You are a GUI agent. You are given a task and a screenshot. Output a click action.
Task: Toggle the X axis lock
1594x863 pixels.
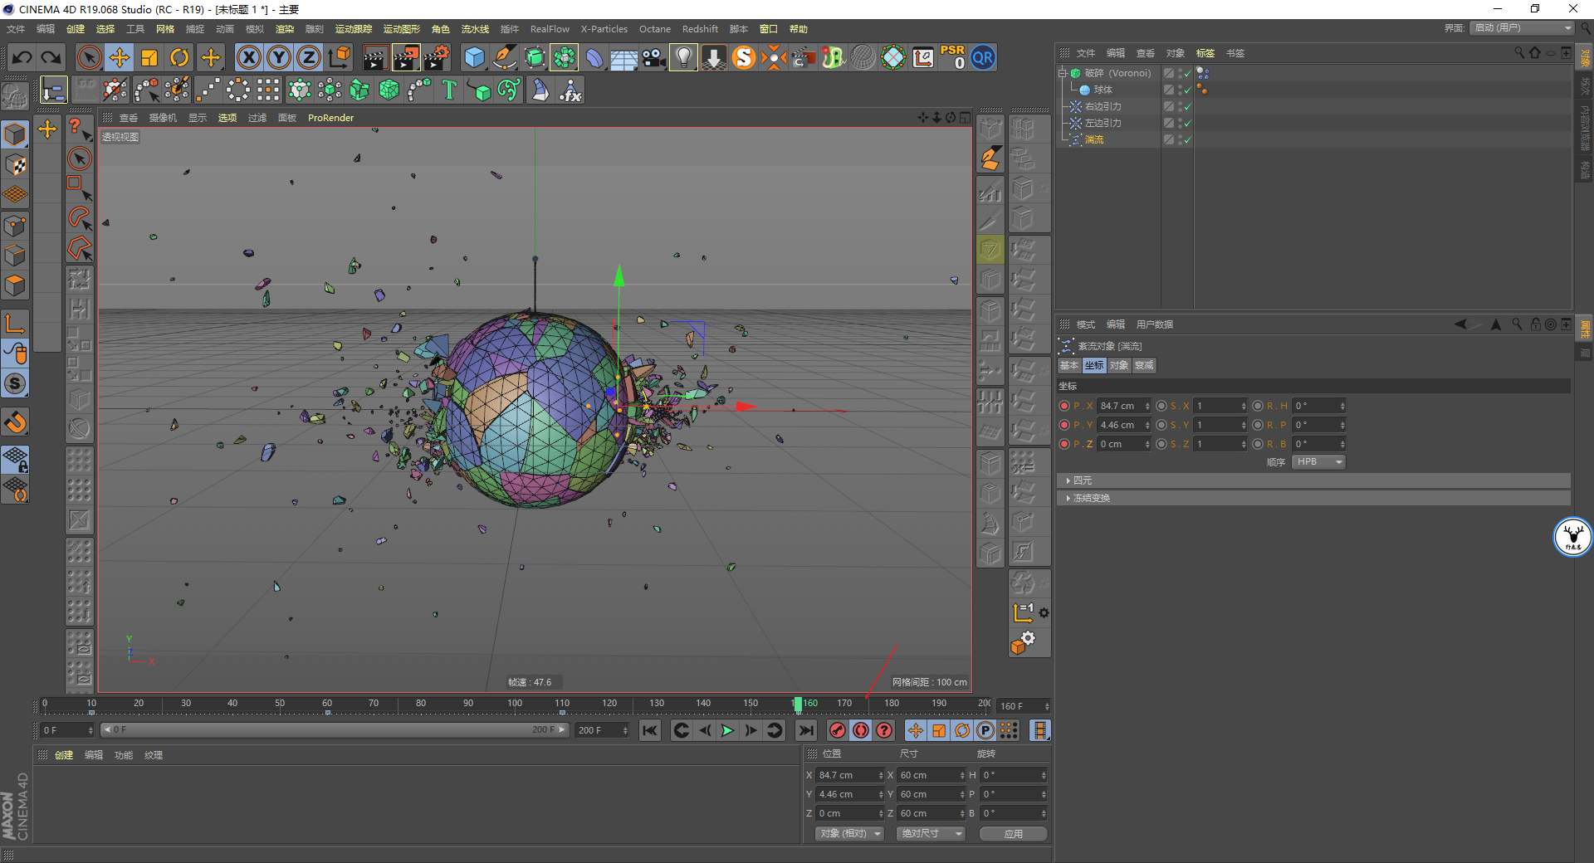(248, 57)
